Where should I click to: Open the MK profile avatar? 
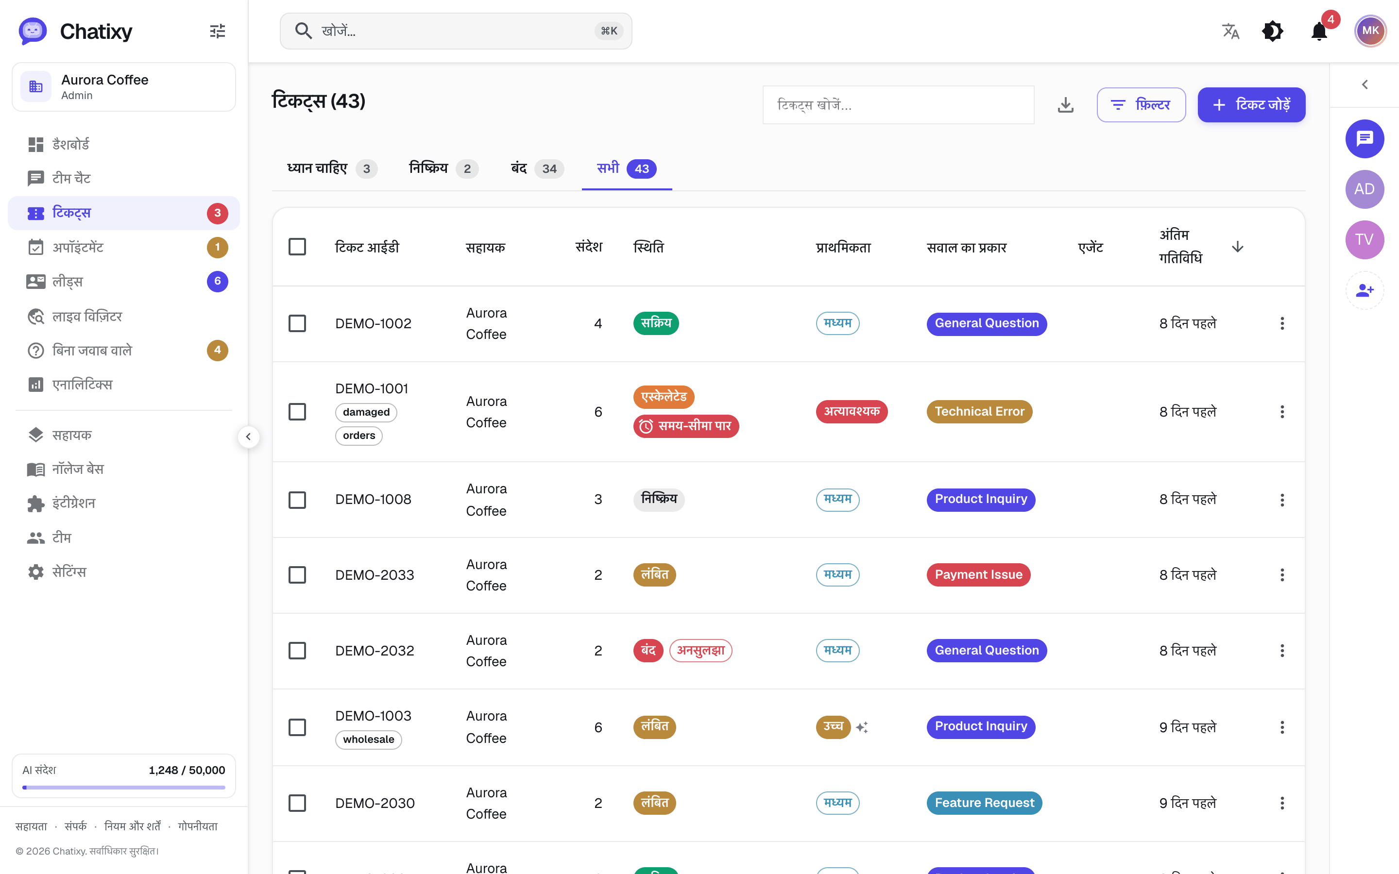click(1370, 31)
